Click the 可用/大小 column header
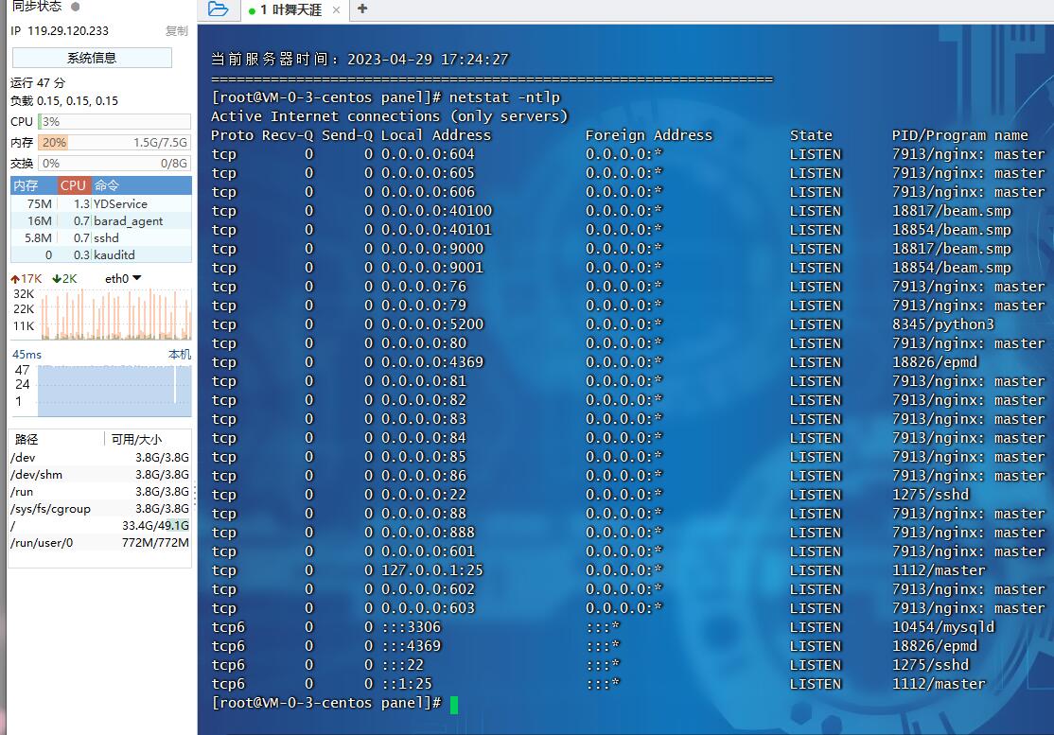Viewport: 1054px width, 735px height. pos(148,439)
